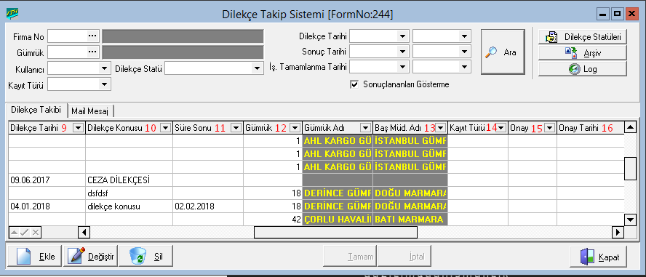This screenshot has height=277, width=646.
Task: Click the Gümrük lookup ellipsis button
Action: click(x=92, y=52)
